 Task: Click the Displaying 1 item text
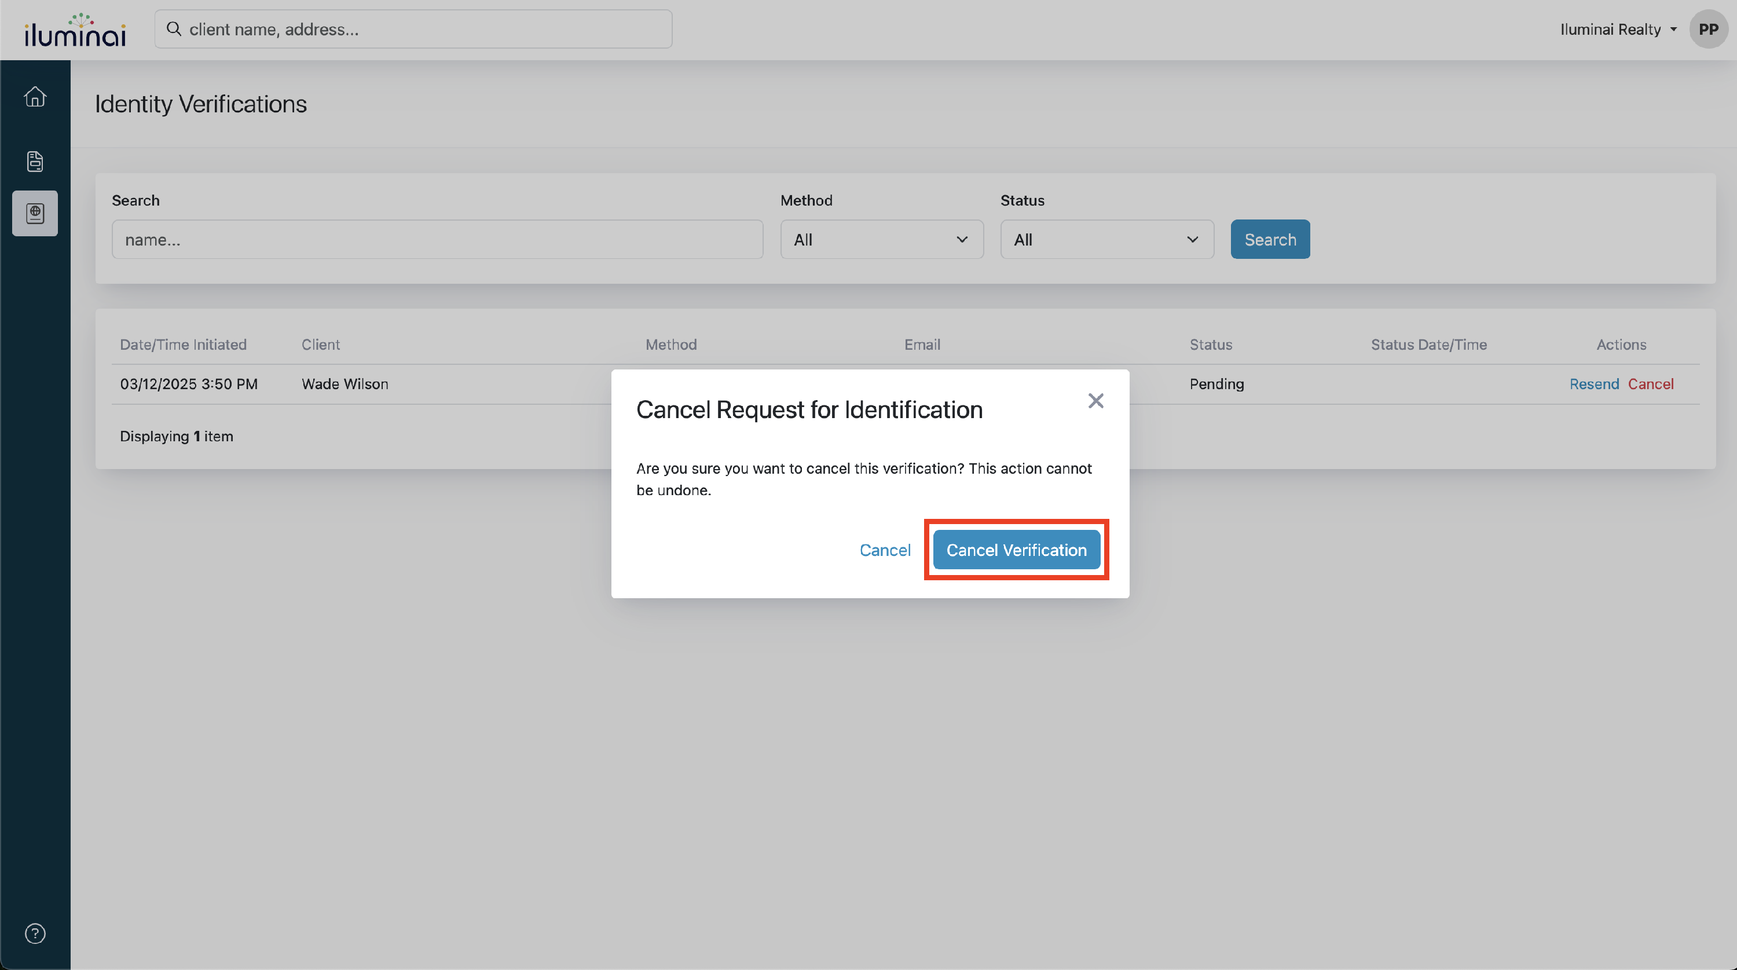(x=177, y=437)
